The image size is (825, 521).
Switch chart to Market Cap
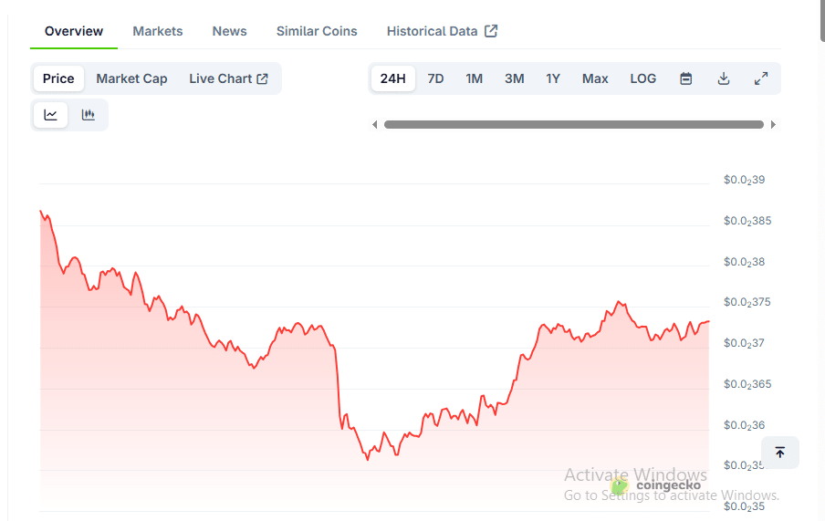click(x=131, y=78)
